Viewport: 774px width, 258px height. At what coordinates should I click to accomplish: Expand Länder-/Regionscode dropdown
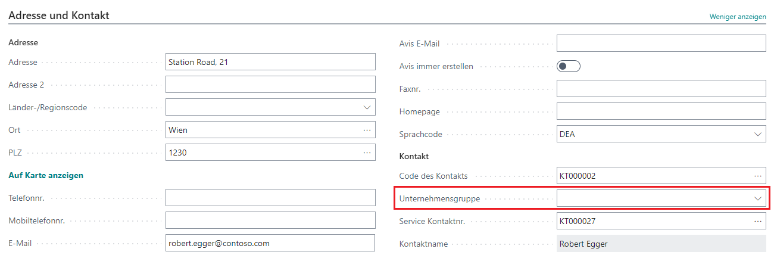point(367,107)
